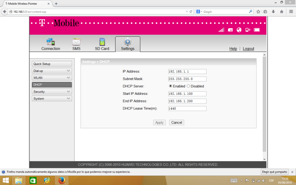296x185 pixels.
Task: Click the bookmark star icon
Action: tap(258, 12)
